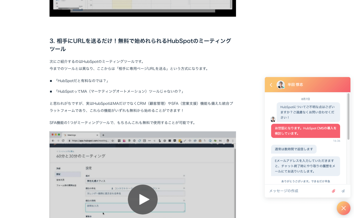Select フォーム用の質問項目 in the video sidebar
Viewport: 354px width, 218px height.
(66, 185)
